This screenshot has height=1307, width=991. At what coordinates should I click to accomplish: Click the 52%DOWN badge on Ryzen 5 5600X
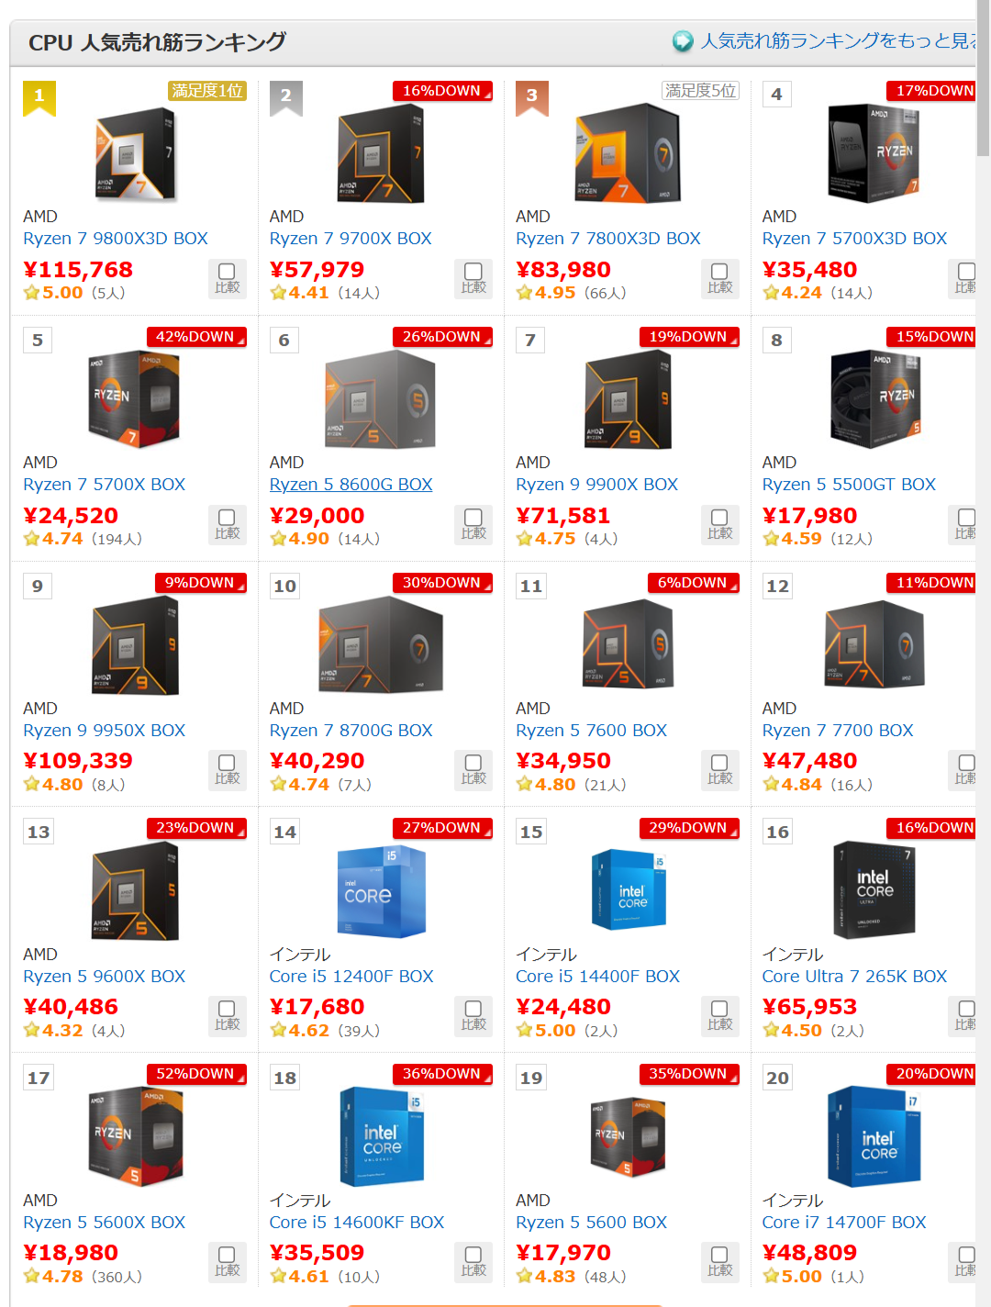[x=196, y=1074]
